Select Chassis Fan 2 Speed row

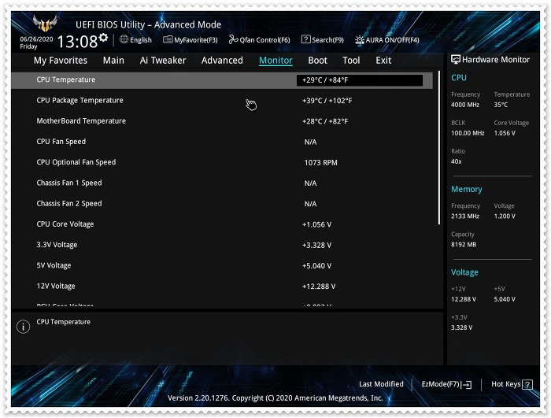tap(222, 204)
